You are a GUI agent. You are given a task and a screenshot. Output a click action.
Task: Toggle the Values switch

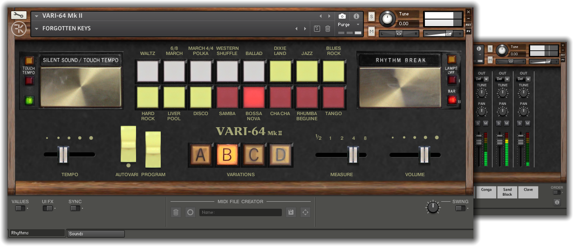(20, 208)
